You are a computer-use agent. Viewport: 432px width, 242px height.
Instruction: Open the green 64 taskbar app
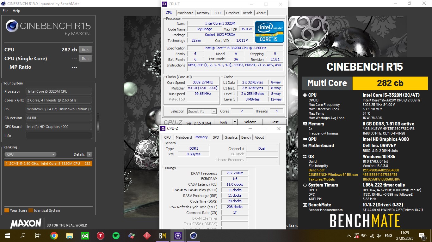pyautogui.click(x=85, y=236)
